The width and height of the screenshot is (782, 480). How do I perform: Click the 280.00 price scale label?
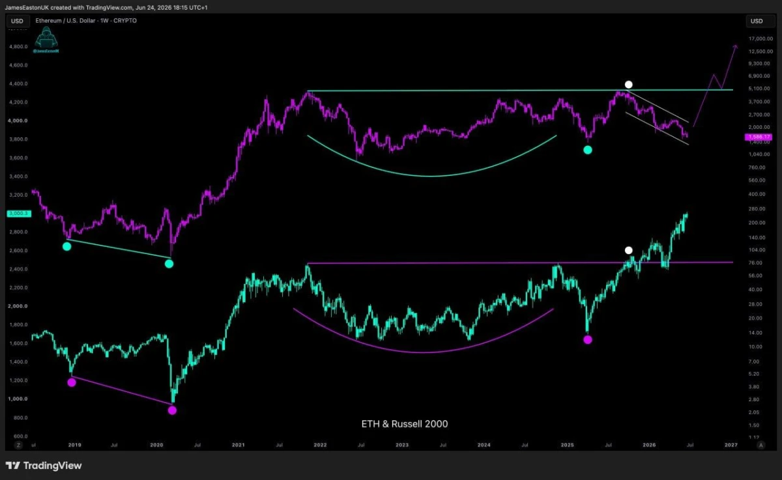(x=757, y=208)
